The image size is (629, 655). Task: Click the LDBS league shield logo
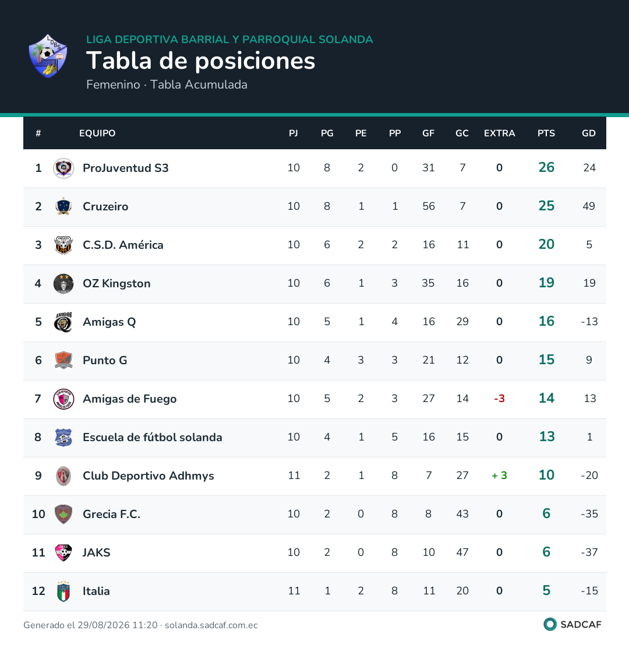tap(48, 57)
